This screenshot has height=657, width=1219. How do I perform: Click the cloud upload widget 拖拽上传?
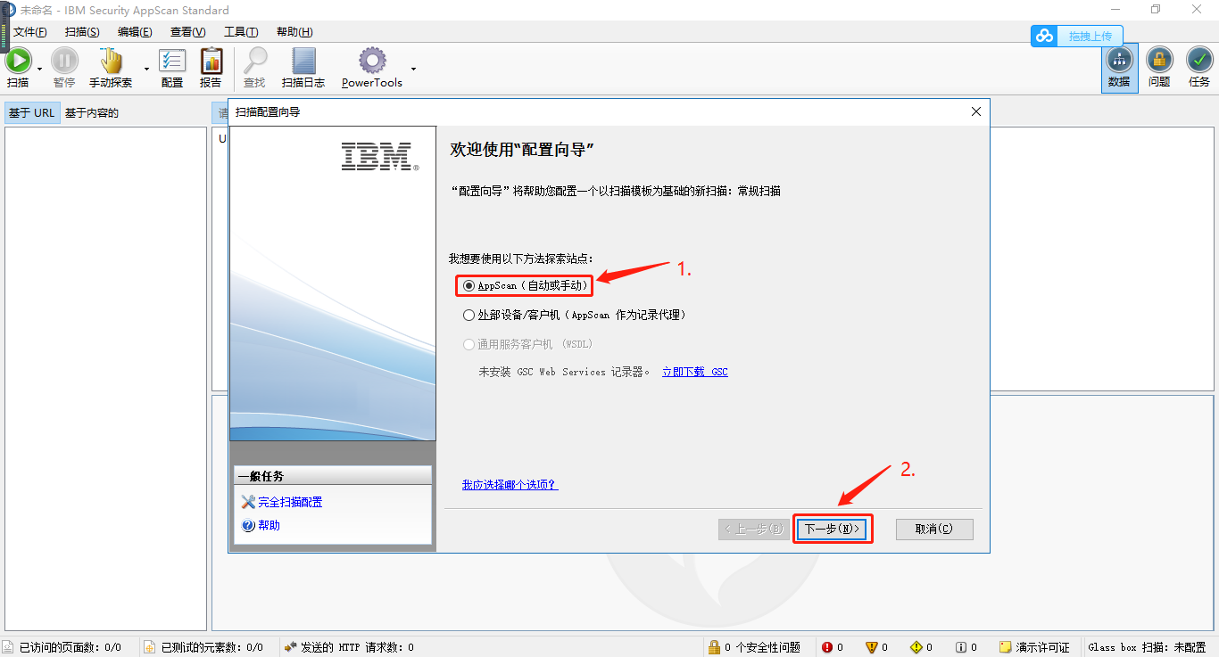(x=1077, y=36)
